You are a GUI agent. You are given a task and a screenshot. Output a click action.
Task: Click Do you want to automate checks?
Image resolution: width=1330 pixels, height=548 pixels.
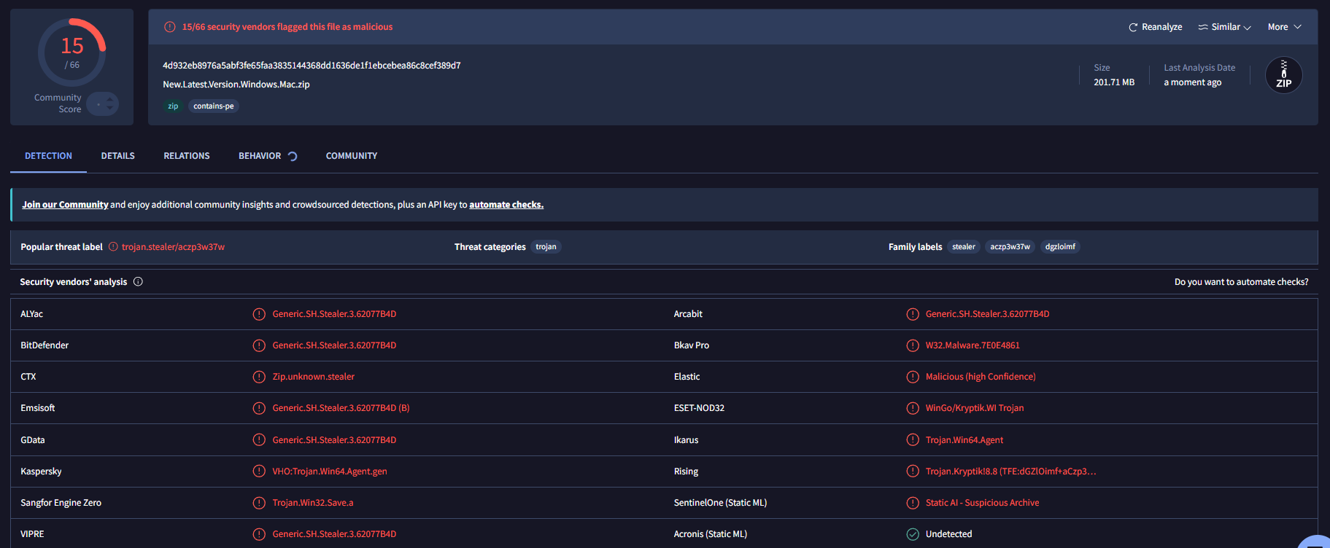pos(1242,282)
